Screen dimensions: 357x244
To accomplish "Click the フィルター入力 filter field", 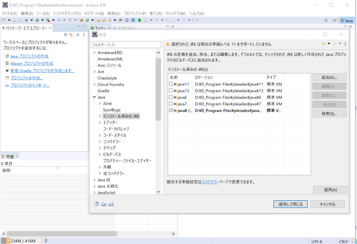I will [x=126, y=45].
